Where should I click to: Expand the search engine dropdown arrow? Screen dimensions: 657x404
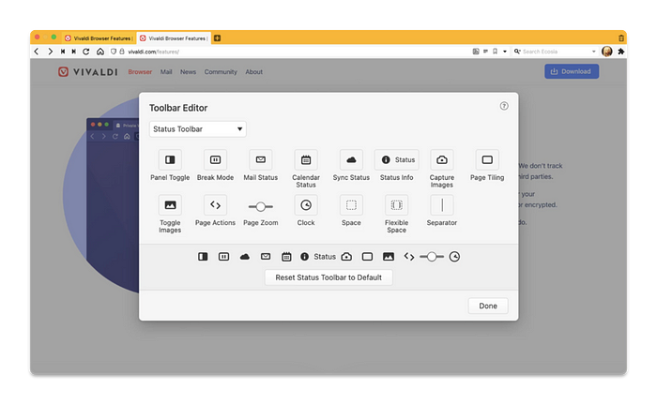594,52
